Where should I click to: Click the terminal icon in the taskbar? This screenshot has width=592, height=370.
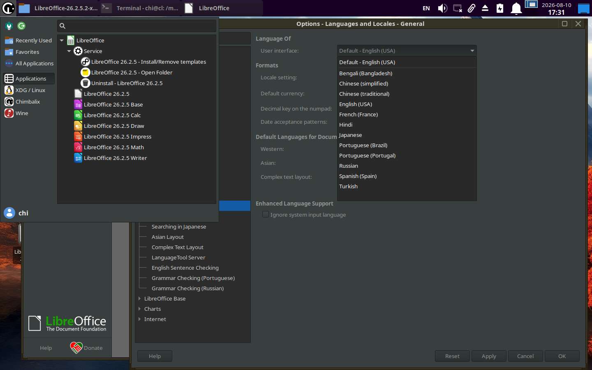pos(106,8)
